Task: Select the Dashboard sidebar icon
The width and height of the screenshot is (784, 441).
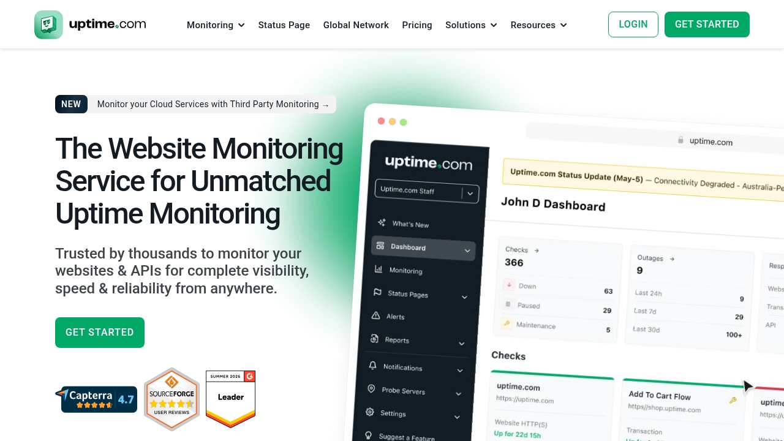Action: (380, 246)
